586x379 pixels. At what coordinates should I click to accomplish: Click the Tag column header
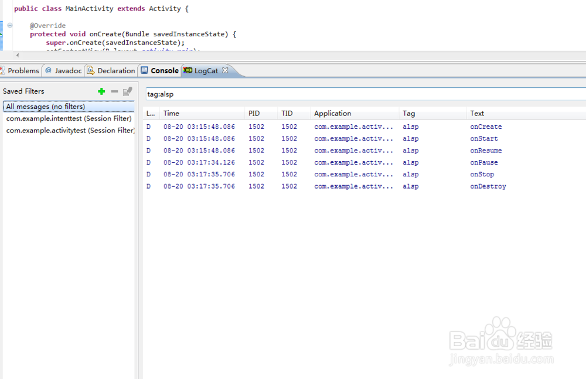pyautogui.click(x=433, y=113)
